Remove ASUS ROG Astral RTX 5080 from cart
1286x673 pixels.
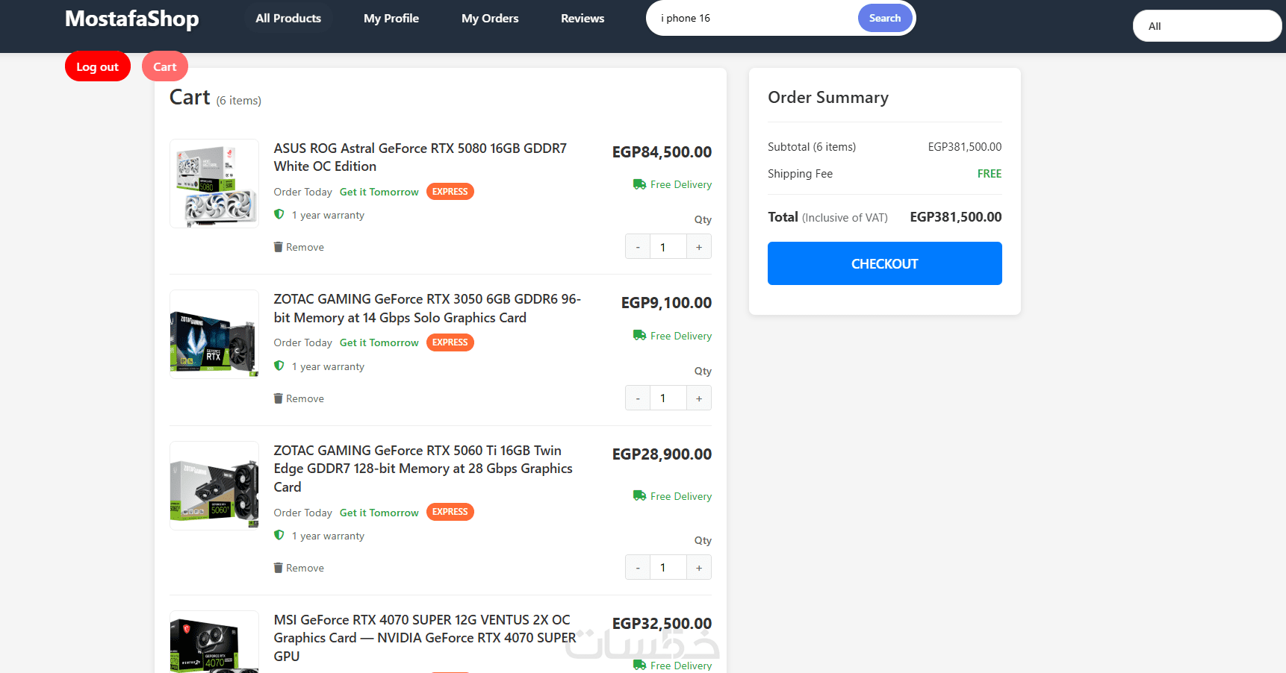(299, 247)
